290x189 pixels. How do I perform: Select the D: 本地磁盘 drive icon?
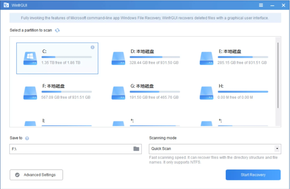[x=119, y=58]
